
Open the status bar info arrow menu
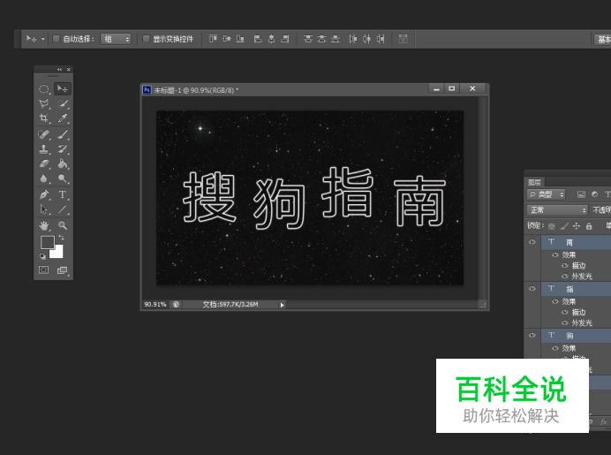pyautogui.click(x=283, y=305)
